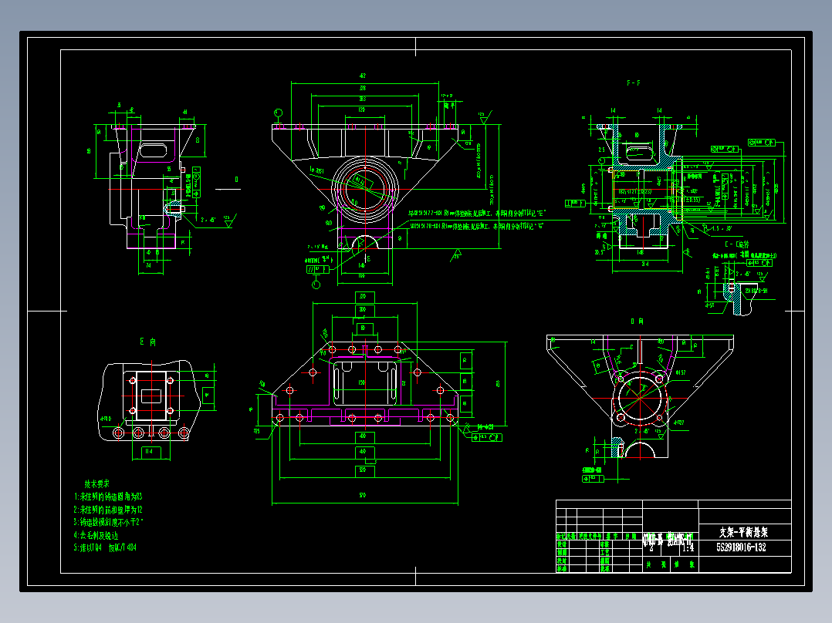Select the F - F section label
Screen dimensions: 832x623
pyautogui.click(x=633, y=83)
